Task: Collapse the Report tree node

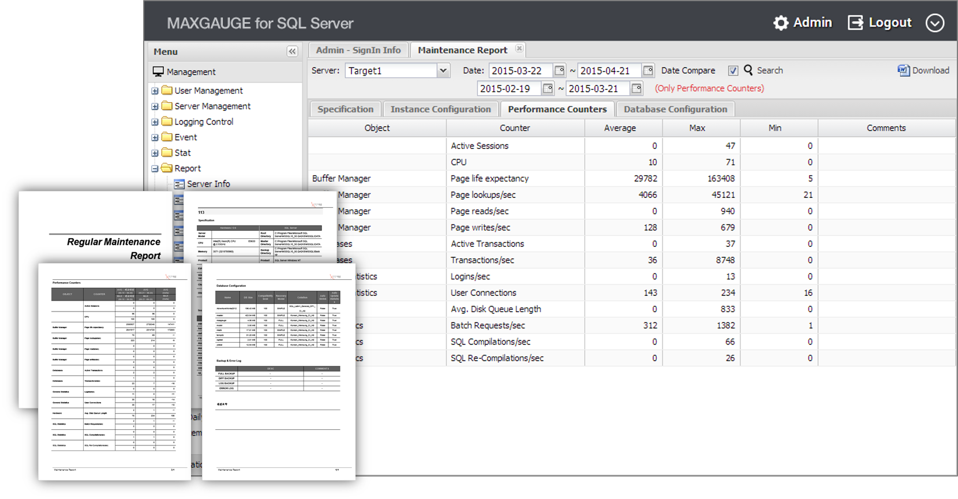Action: pos(155,168)
